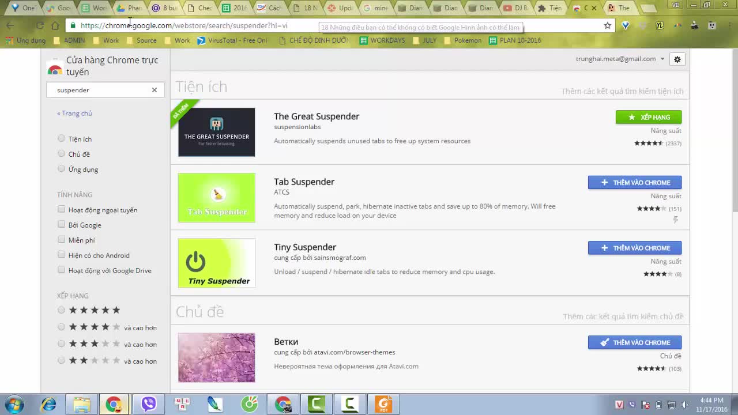The width and height of the screenshot is (738, 415).
Task: Switch to the Cách browser tab
Action: point(270,8)
